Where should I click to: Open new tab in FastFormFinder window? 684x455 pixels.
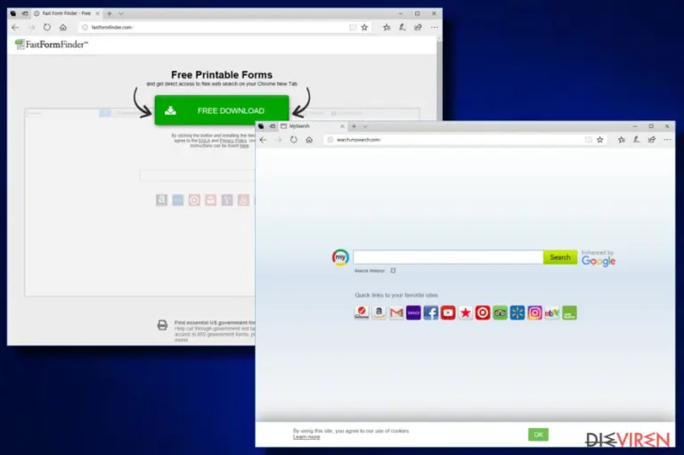(110, 13)
